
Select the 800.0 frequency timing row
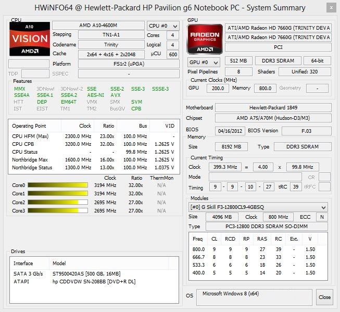point(258,249)
